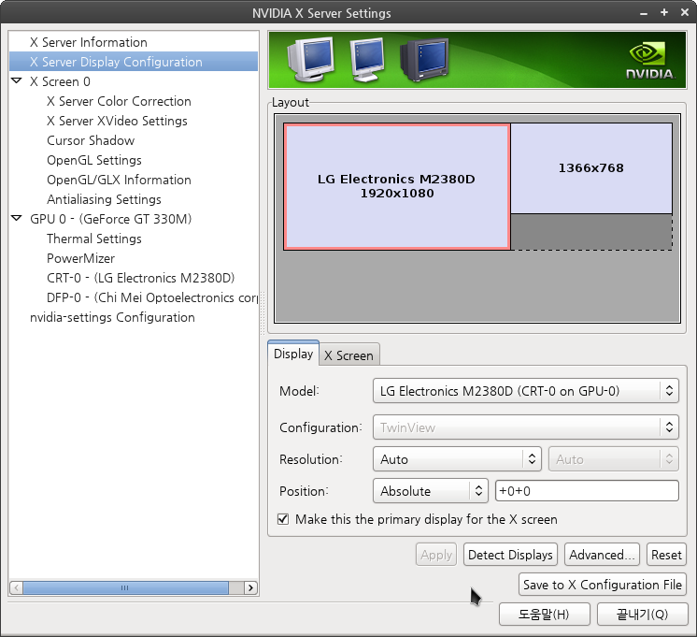Viewport: 697px width, 637px height.
Task: Open nvidia-settings Configuration page
Action: point(112,317)
